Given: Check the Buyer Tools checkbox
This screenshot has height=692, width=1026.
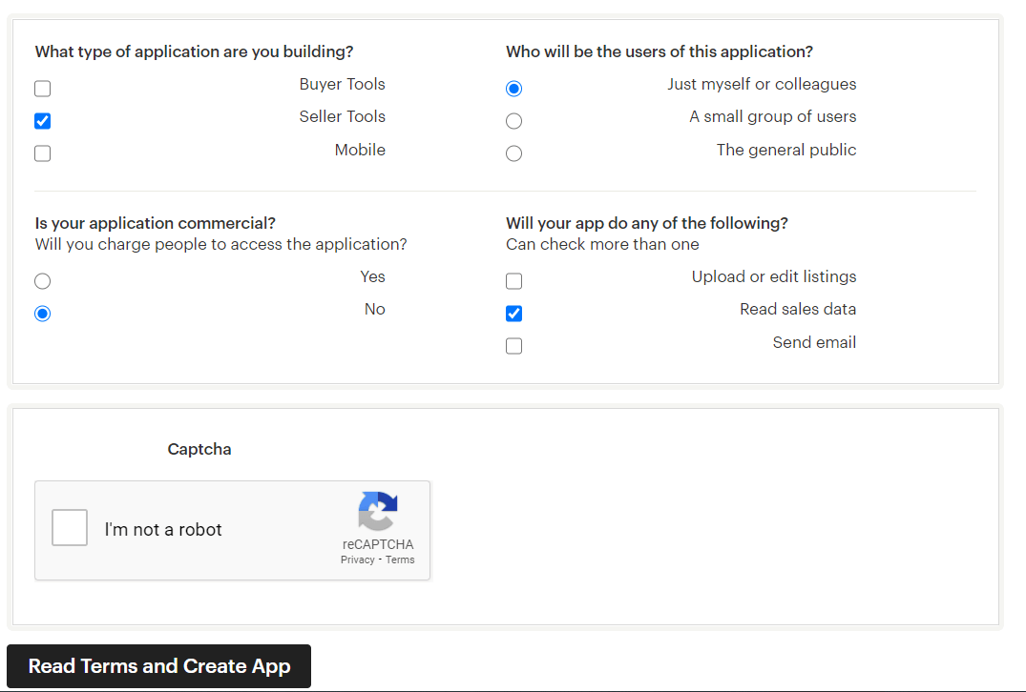Looking at the screenshot, I should [x=42, y=89].
